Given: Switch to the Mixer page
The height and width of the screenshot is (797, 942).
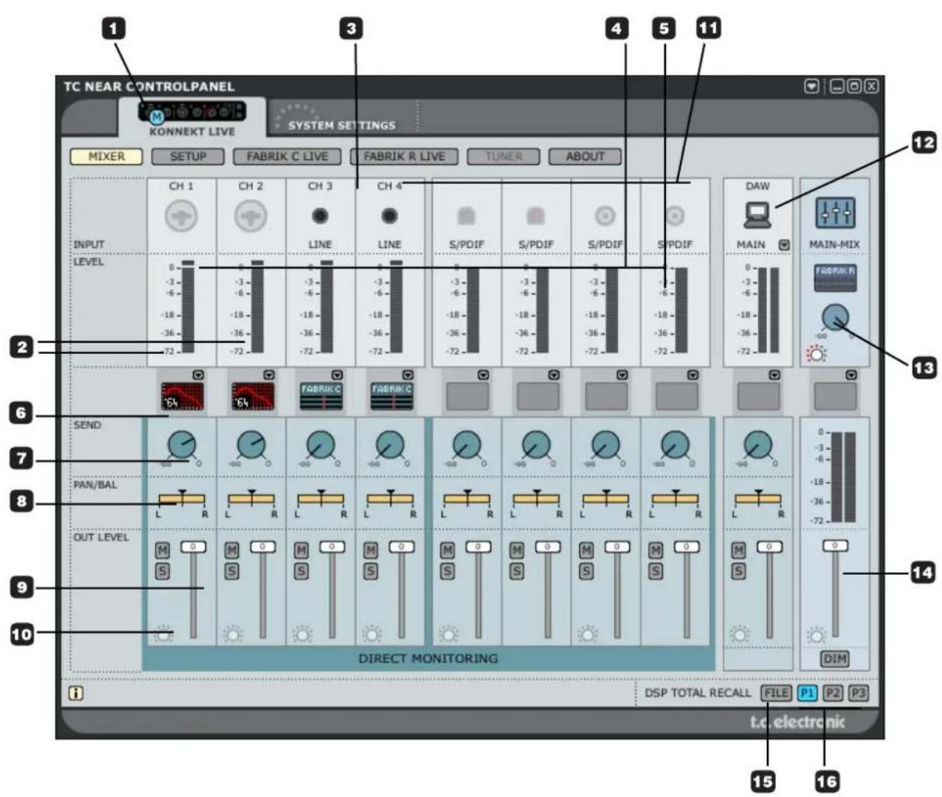Looking at the screenshot, I should pyautogui.click(x=107, y=156).
